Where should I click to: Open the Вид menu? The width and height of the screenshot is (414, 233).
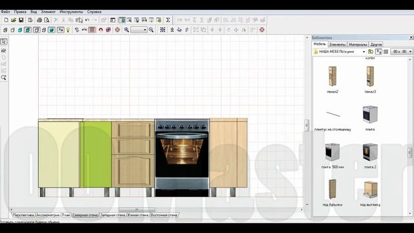pos(34,12)
